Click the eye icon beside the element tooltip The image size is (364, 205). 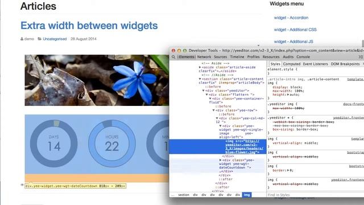pyautogui.click(x=22, y=185)
